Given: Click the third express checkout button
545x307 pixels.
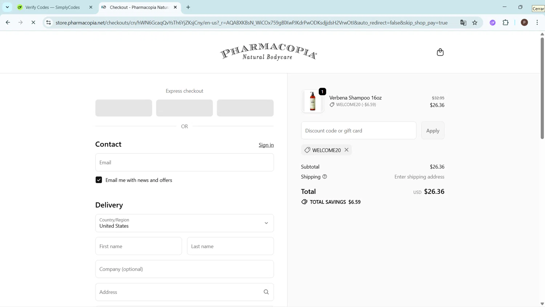Looking at the screenshot, I should 245,108.
